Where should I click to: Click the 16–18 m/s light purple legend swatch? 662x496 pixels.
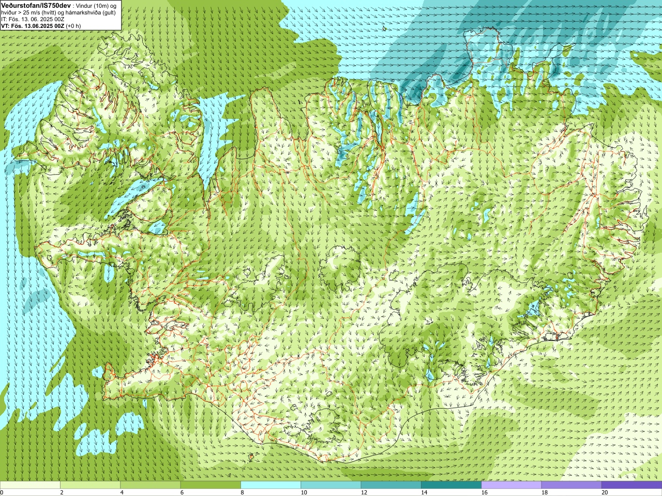(511, 485)
